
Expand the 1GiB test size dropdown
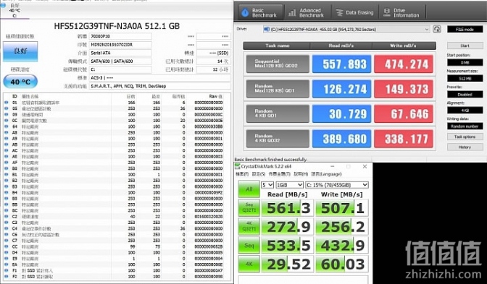[289, 185]
